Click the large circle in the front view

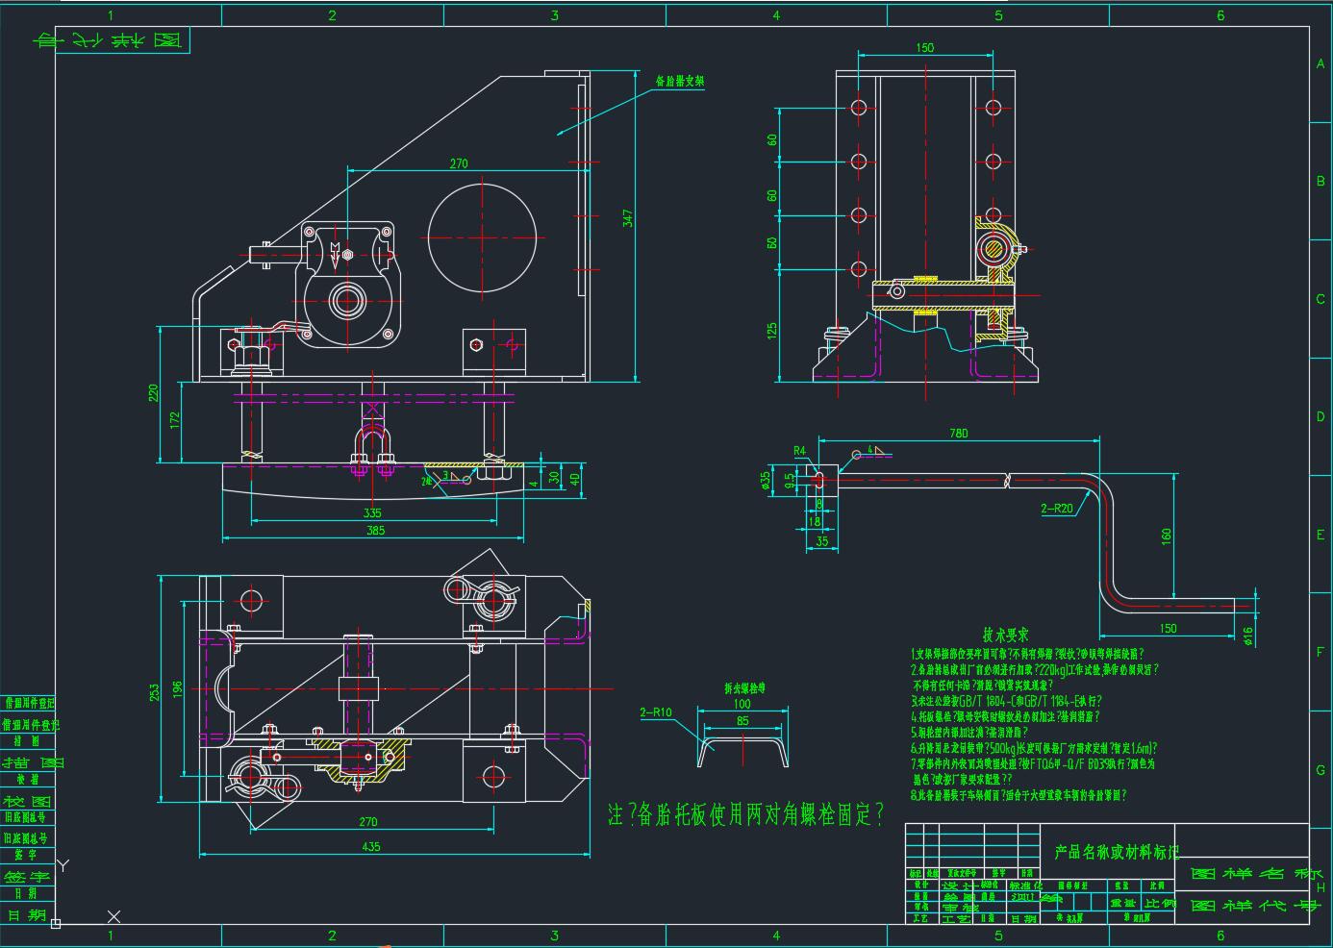pos(482,236)
